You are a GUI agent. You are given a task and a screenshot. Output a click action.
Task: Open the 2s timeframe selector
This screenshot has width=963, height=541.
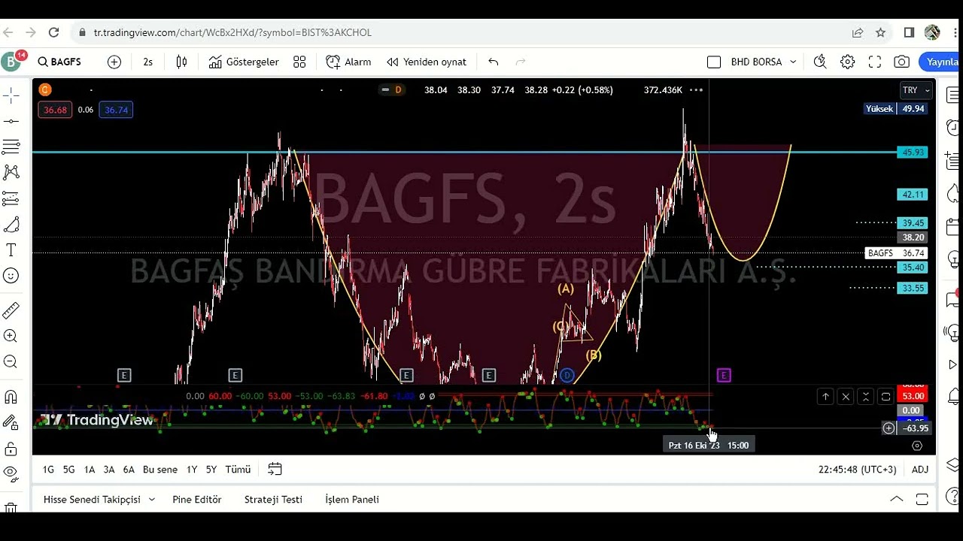(147, 62)
